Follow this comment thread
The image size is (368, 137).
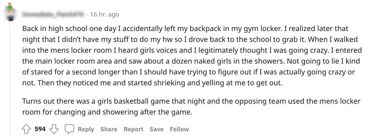pyautogui.click(x=179, y=129)
